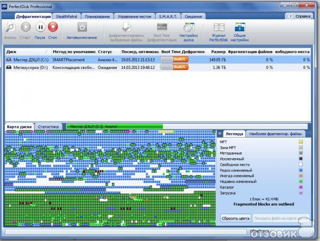The width and height of the screenshot is (320, 241).
Task: Toggle Boot Time defrag switch for drive D
Action: point(182,68)
